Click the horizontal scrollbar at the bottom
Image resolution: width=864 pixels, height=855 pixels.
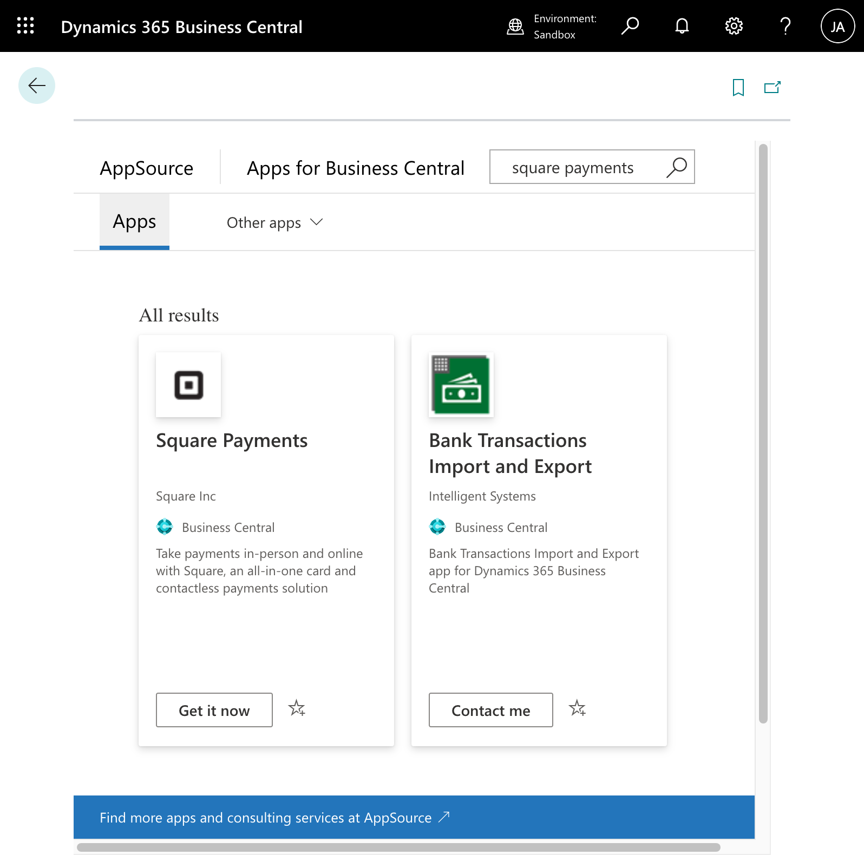coord(398,847)
